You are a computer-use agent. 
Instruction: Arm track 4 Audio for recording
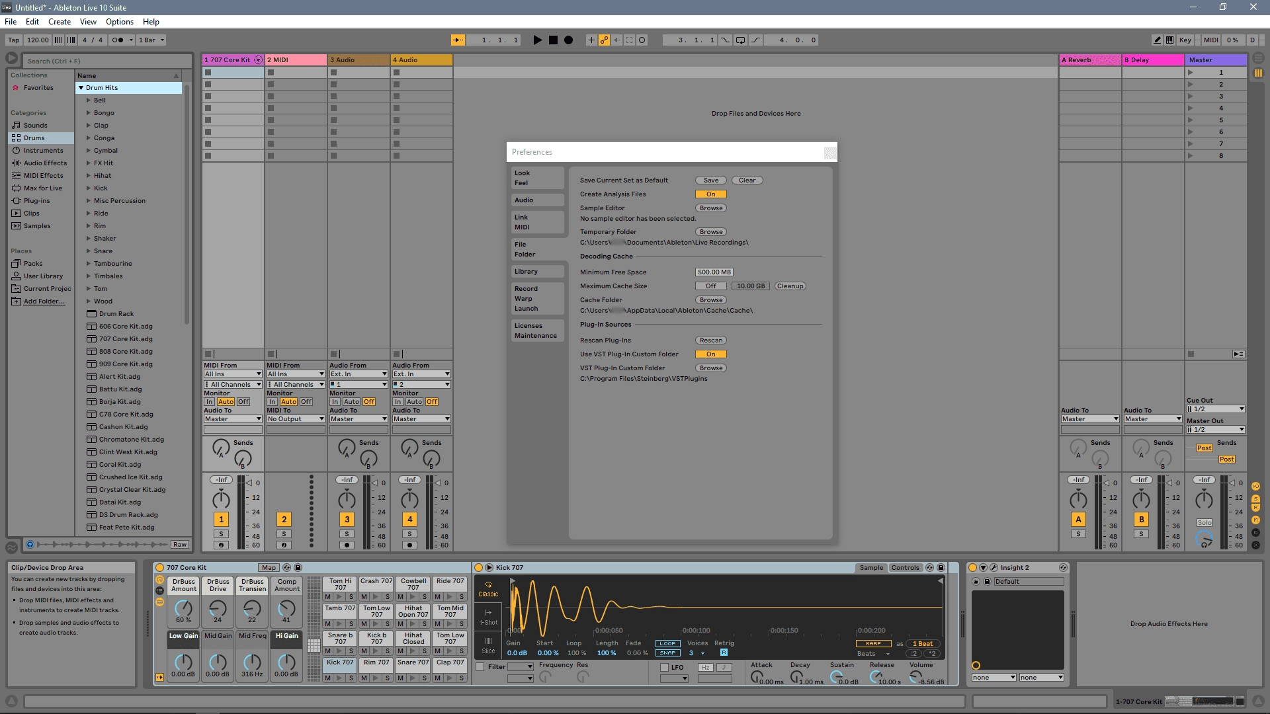[x=409, y=545]
